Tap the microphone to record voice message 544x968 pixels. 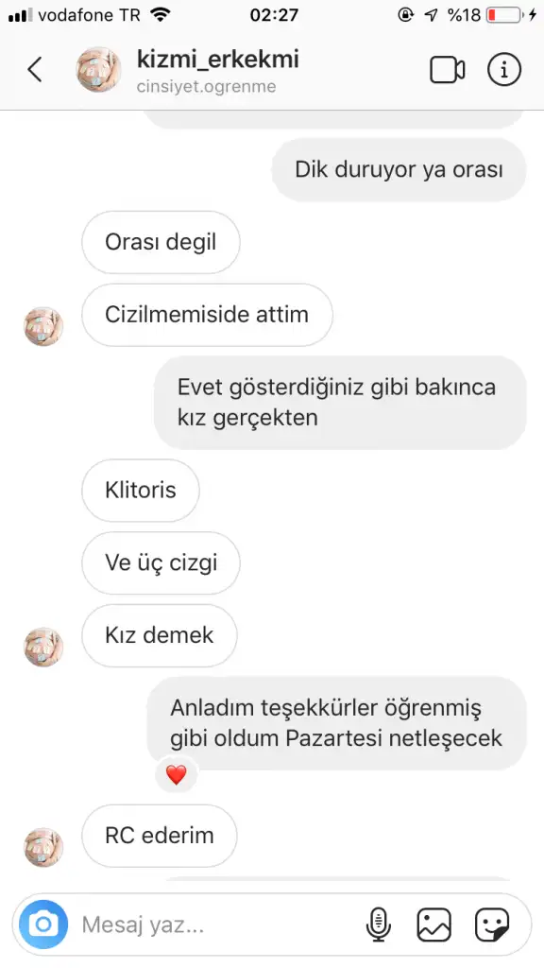coord(378,925)
